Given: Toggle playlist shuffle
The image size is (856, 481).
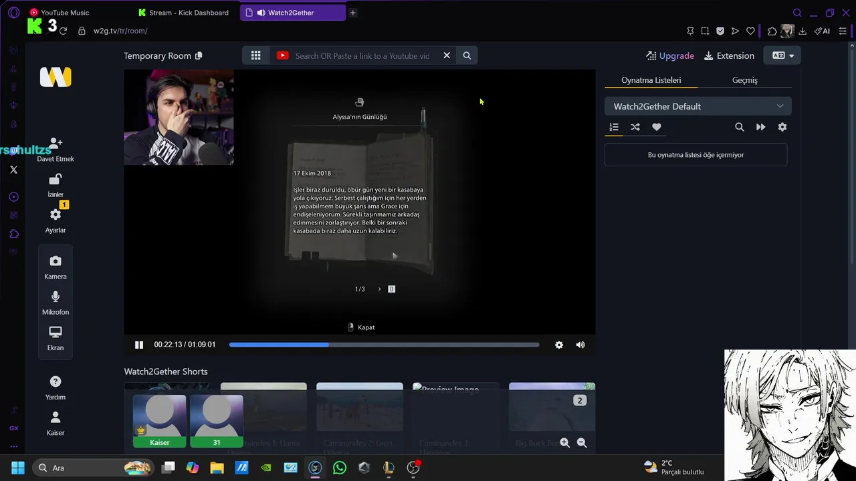Looking at the screenshot, I should 635,127.
